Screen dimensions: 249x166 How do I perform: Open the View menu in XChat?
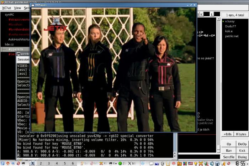pos(17,8)
